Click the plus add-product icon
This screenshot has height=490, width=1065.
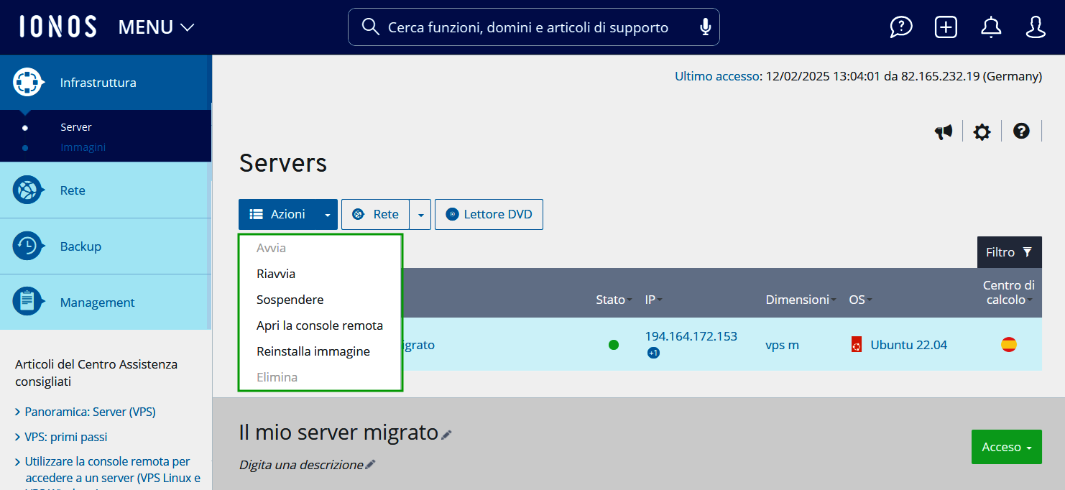[946, 27]
